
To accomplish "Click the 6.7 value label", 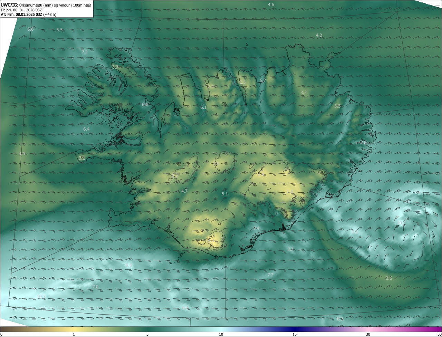I will [263, 81].
